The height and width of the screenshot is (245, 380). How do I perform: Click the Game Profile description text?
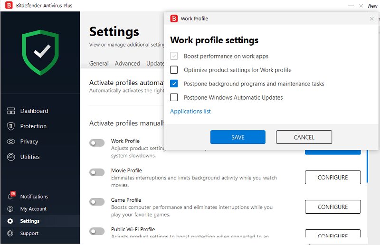tap(192, 211)
